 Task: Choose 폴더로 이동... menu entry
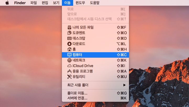point(95,93)
